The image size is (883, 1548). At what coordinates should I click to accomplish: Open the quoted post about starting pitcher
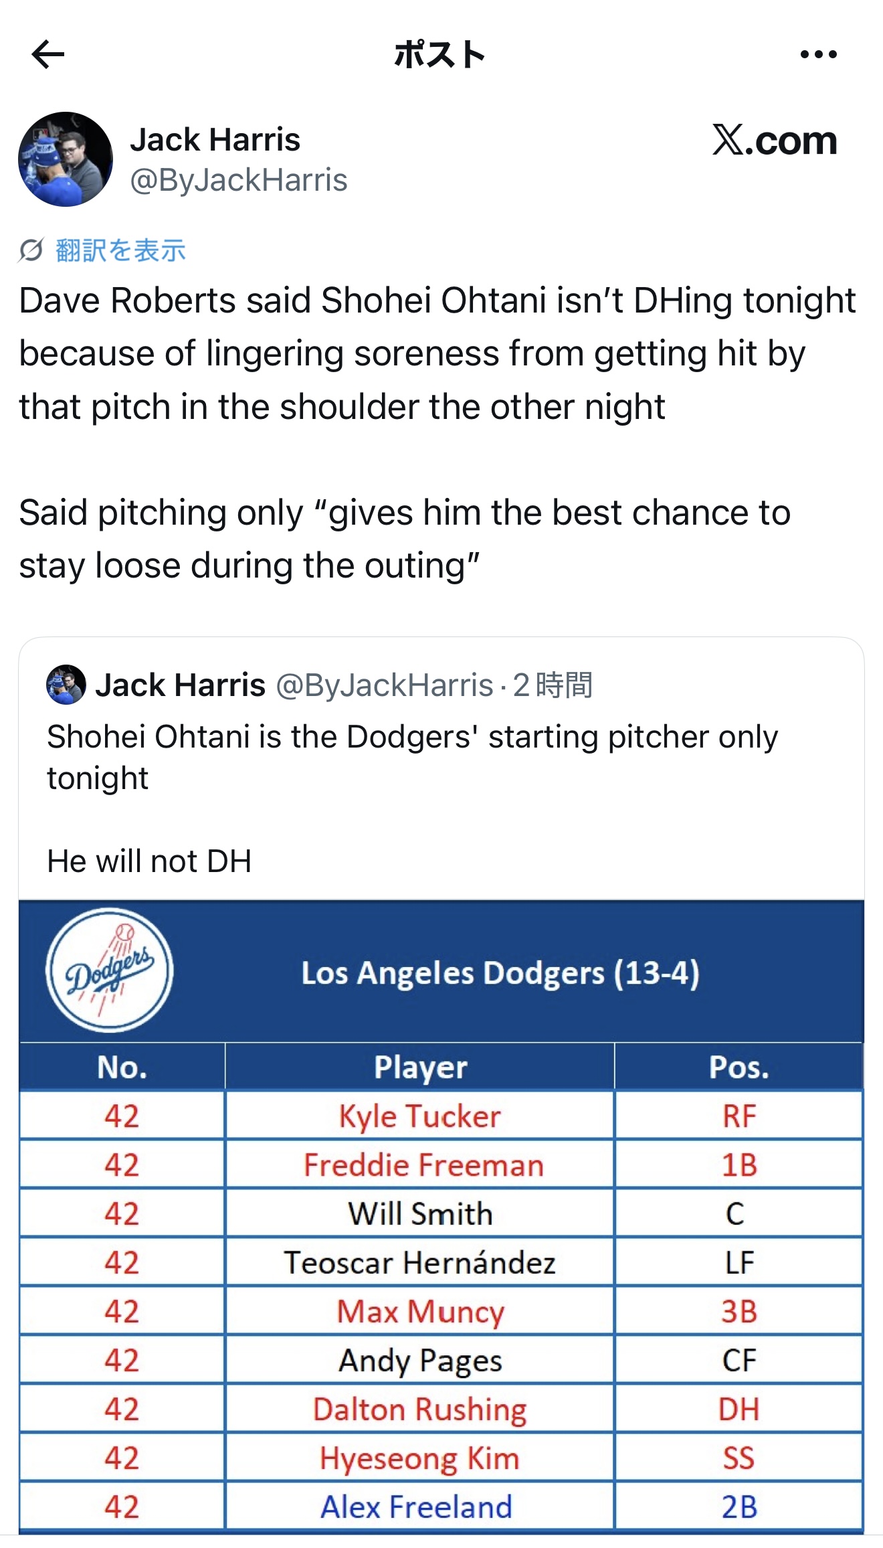pyautogui.click(x=412, y=757)
